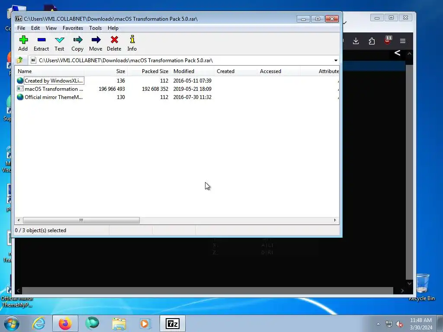Viewport: 443px width, 332px height.
Task: Open Windows Media Player taskbar icon
Action: click(145, 323)
